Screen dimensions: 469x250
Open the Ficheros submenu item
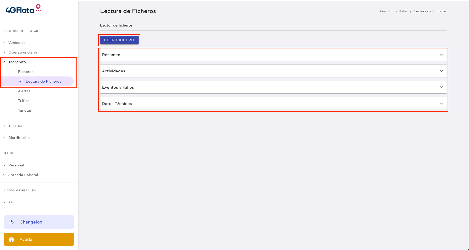[26, 72]
